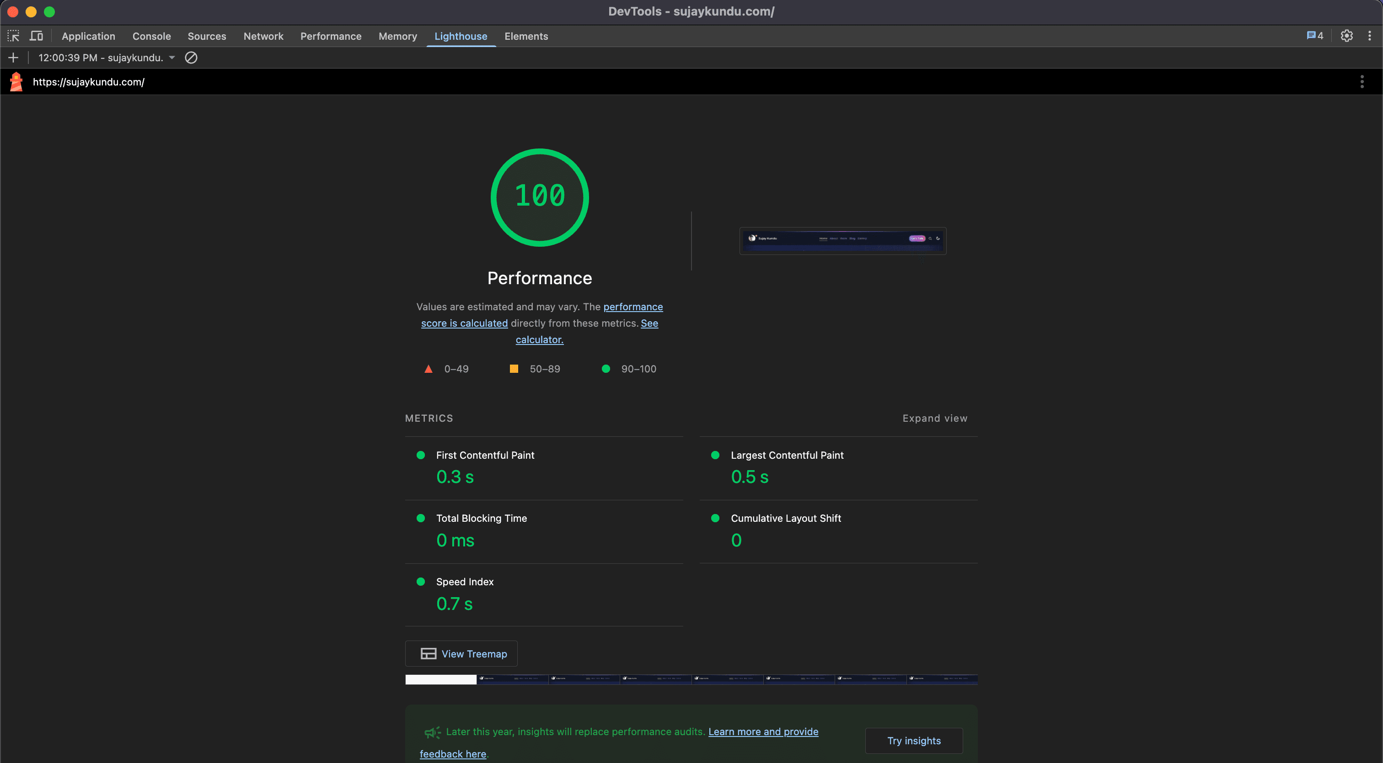
Task: Click the final page screenshot thumbnail
Action: 842,241
